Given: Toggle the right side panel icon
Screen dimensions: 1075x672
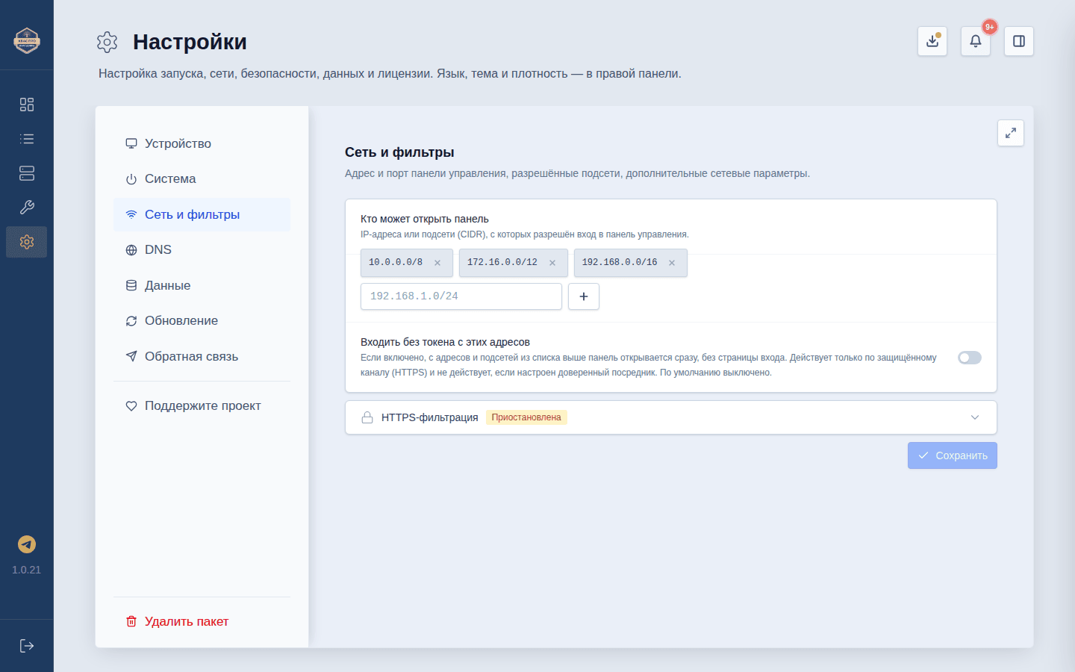Looking at the screenshot, I should (1019, 41).
